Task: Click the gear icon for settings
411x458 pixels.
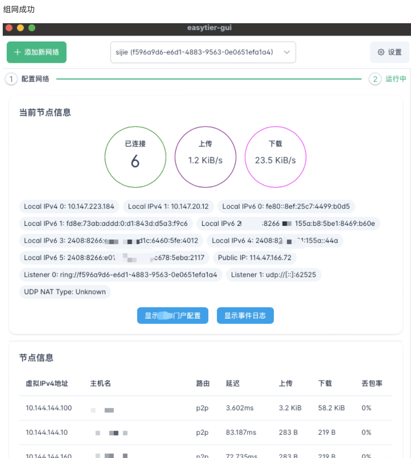Action: [x=381, y=52]
